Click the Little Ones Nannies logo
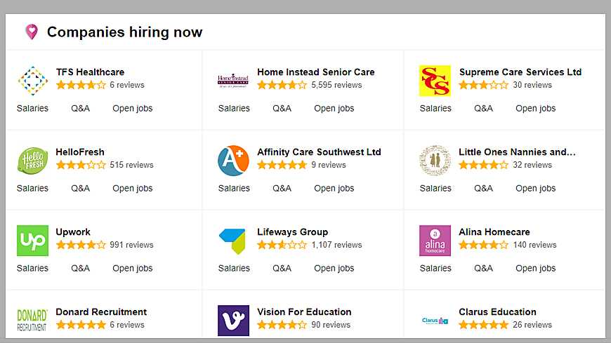The image size is (611, 343). coord(435,161)
